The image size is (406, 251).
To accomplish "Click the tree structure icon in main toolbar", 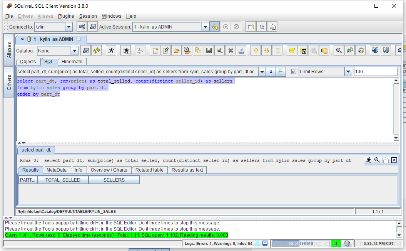I will click(262, 27).
